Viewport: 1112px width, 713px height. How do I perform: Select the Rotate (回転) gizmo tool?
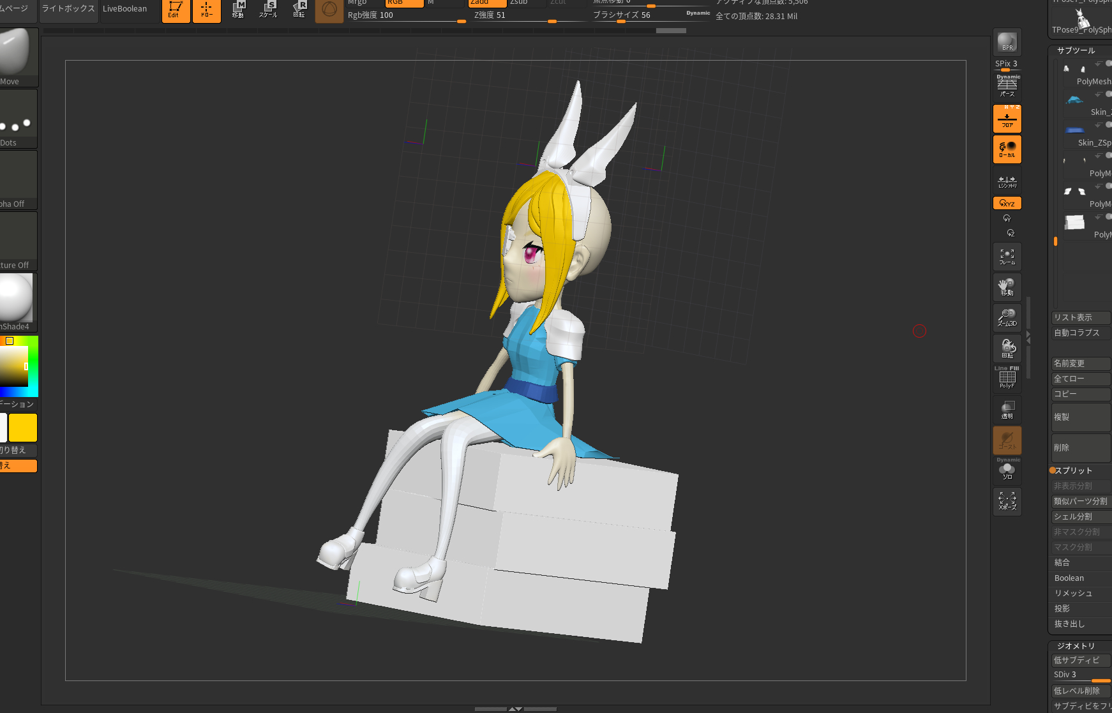[299, 10]
